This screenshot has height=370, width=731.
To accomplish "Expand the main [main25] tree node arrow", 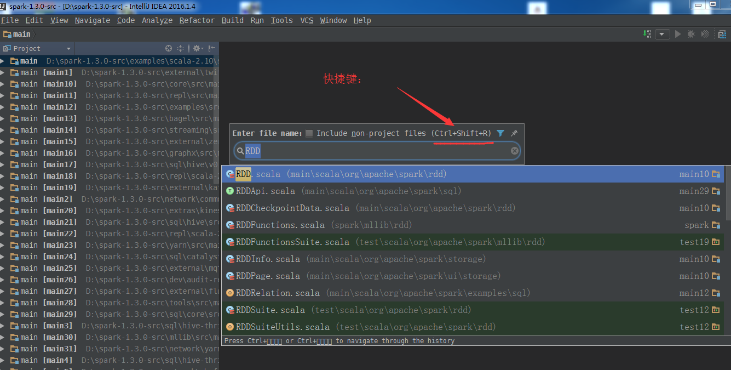I will coord(3,268).
